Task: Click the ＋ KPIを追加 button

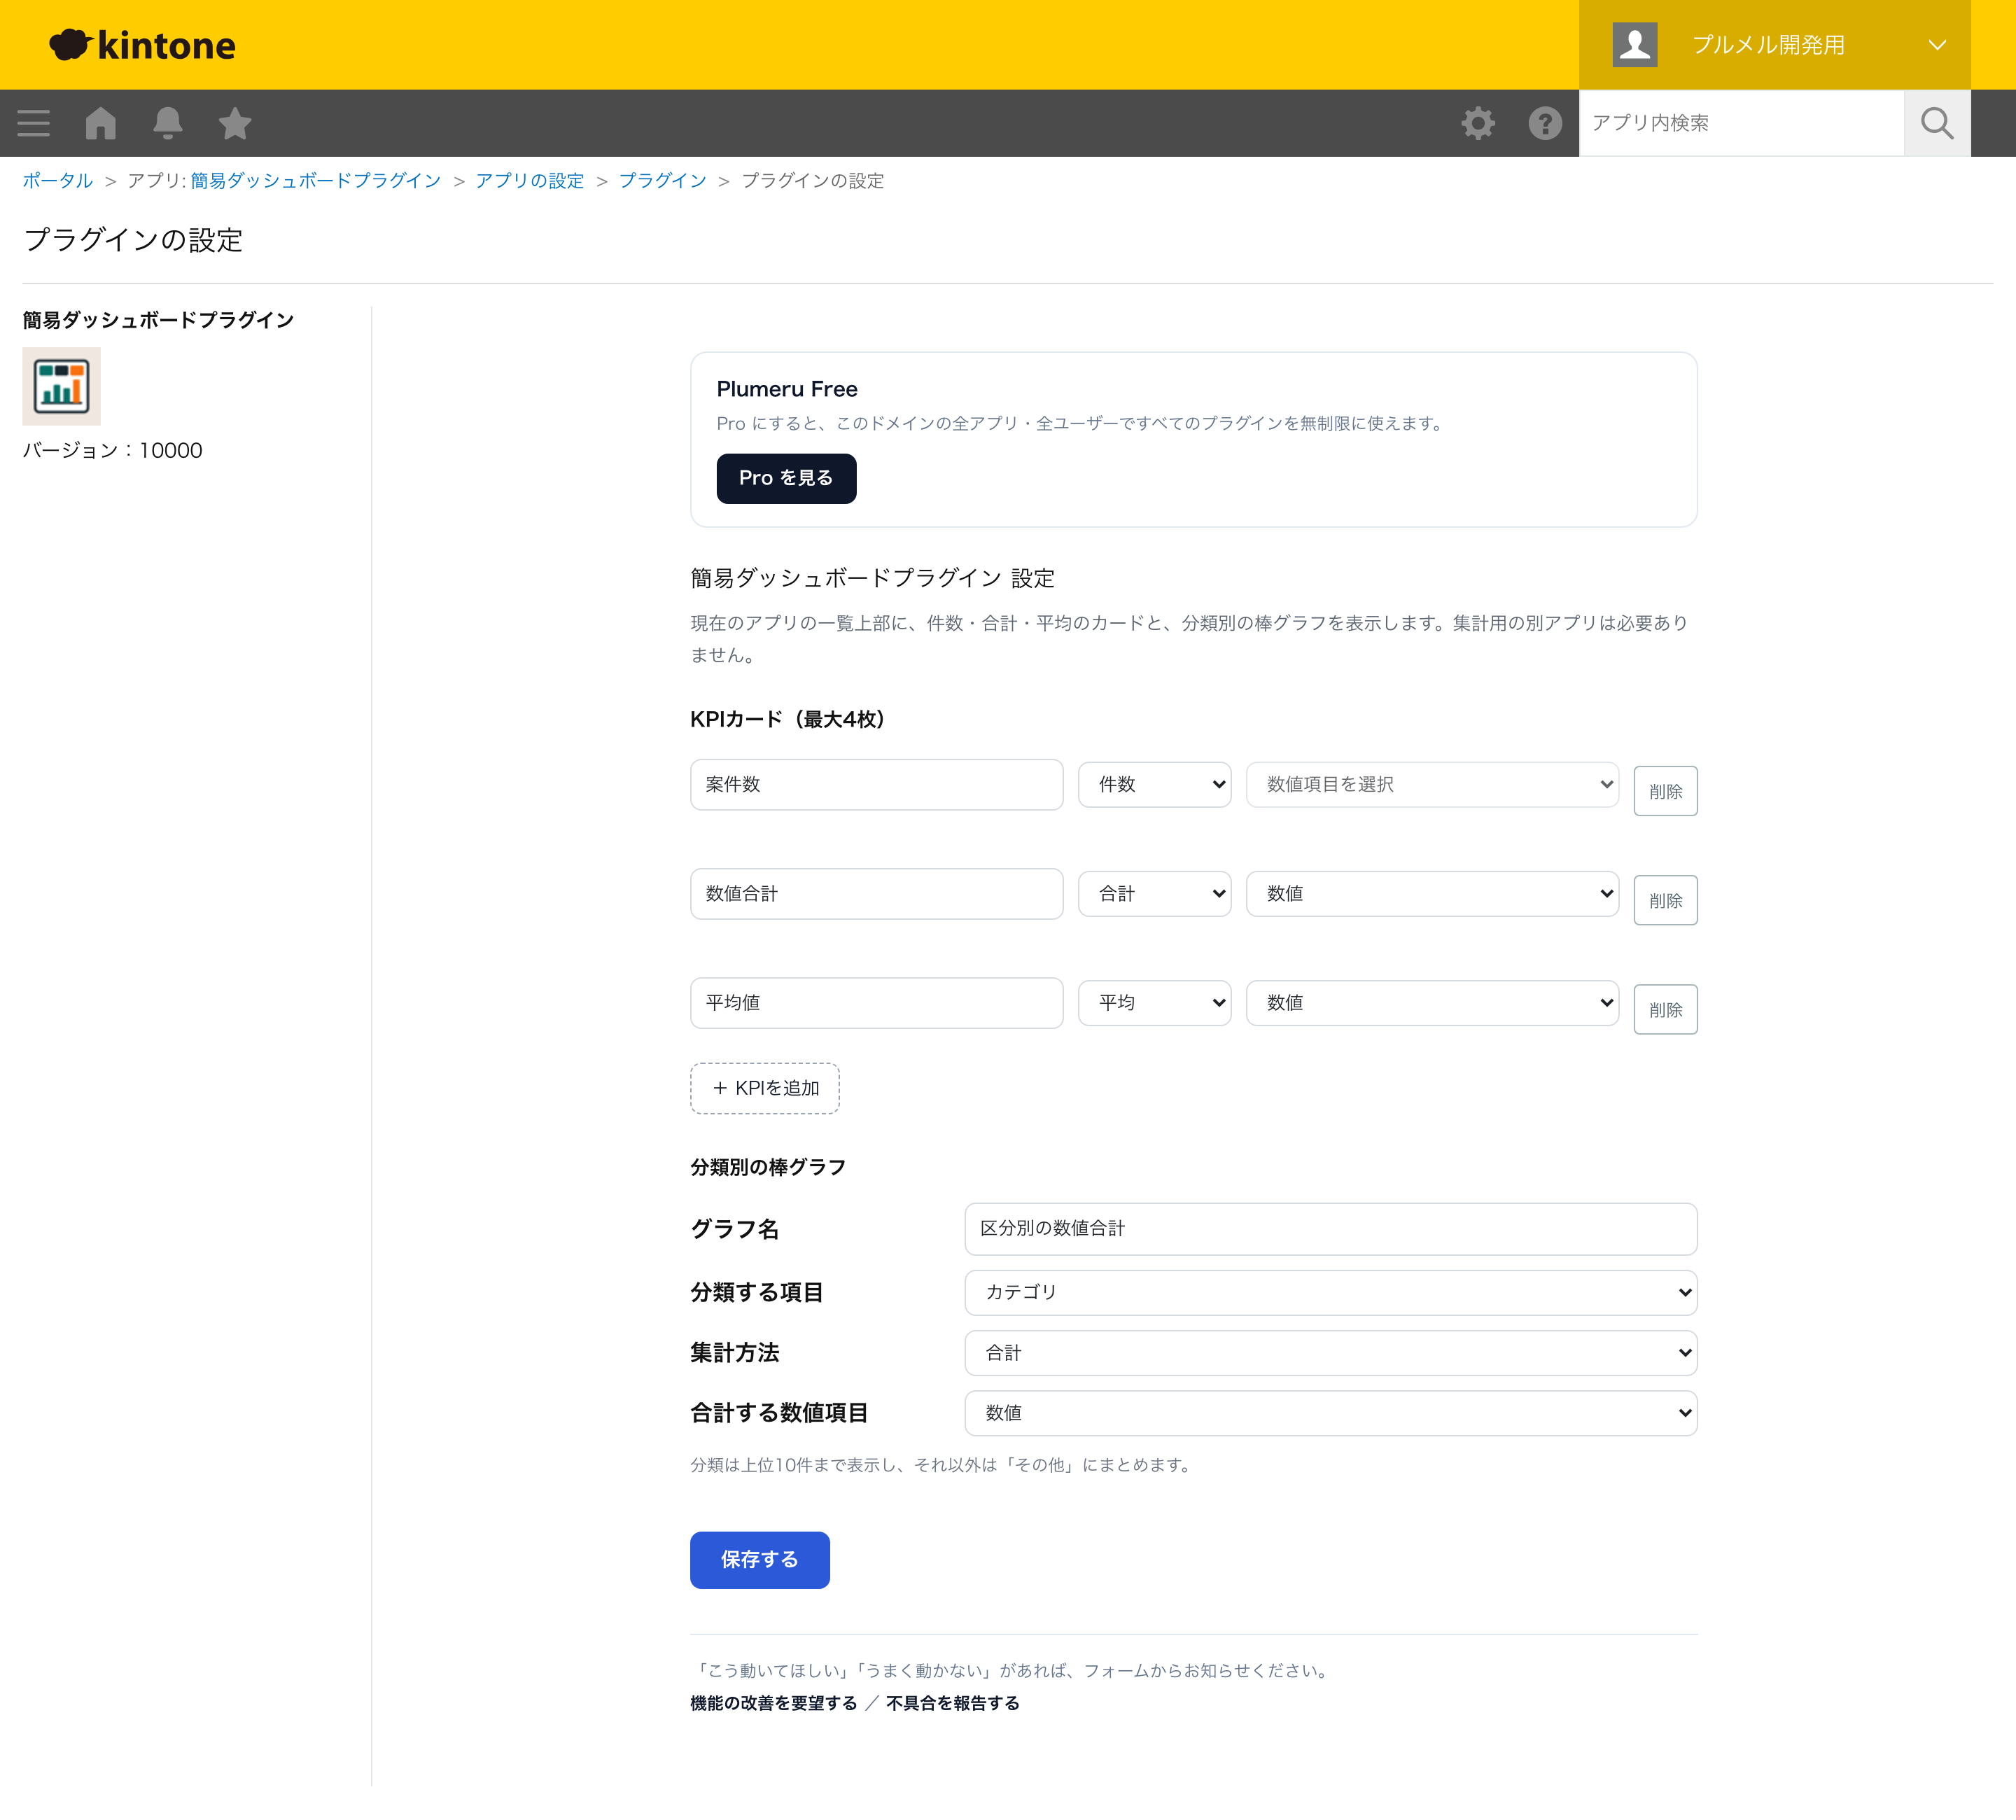Action: pyautogui.click(x=765, y=1088)
